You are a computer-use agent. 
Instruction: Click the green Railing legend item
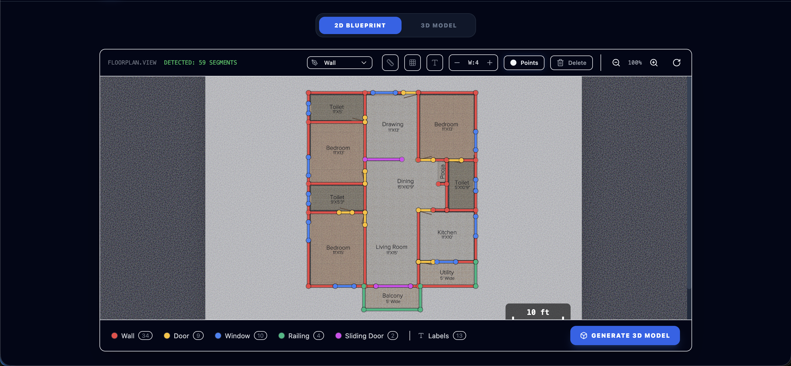298,336
